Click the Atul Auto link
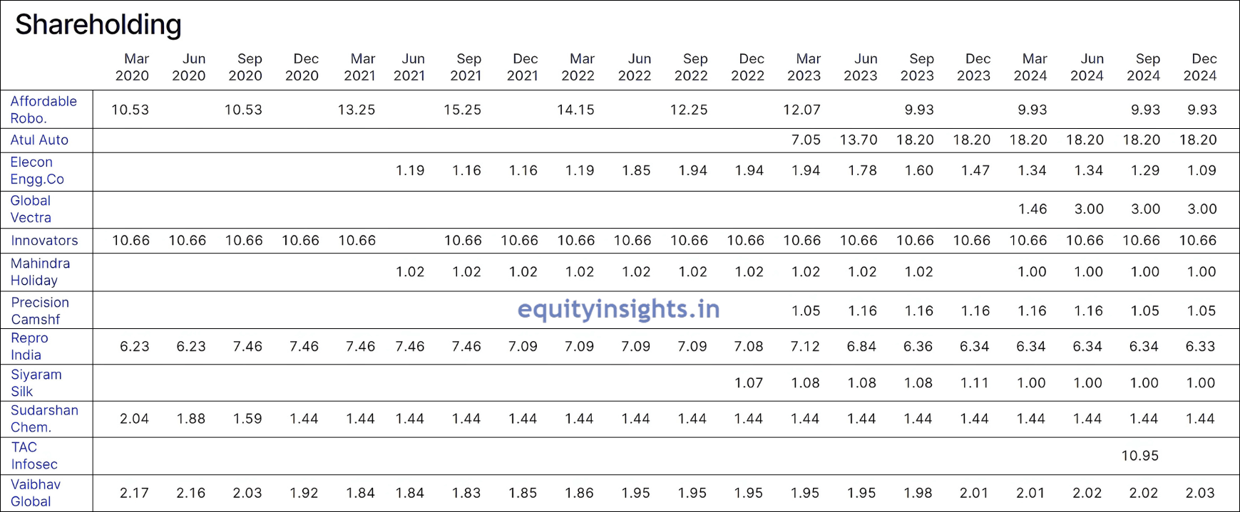1240x512 pixels. 39,140
